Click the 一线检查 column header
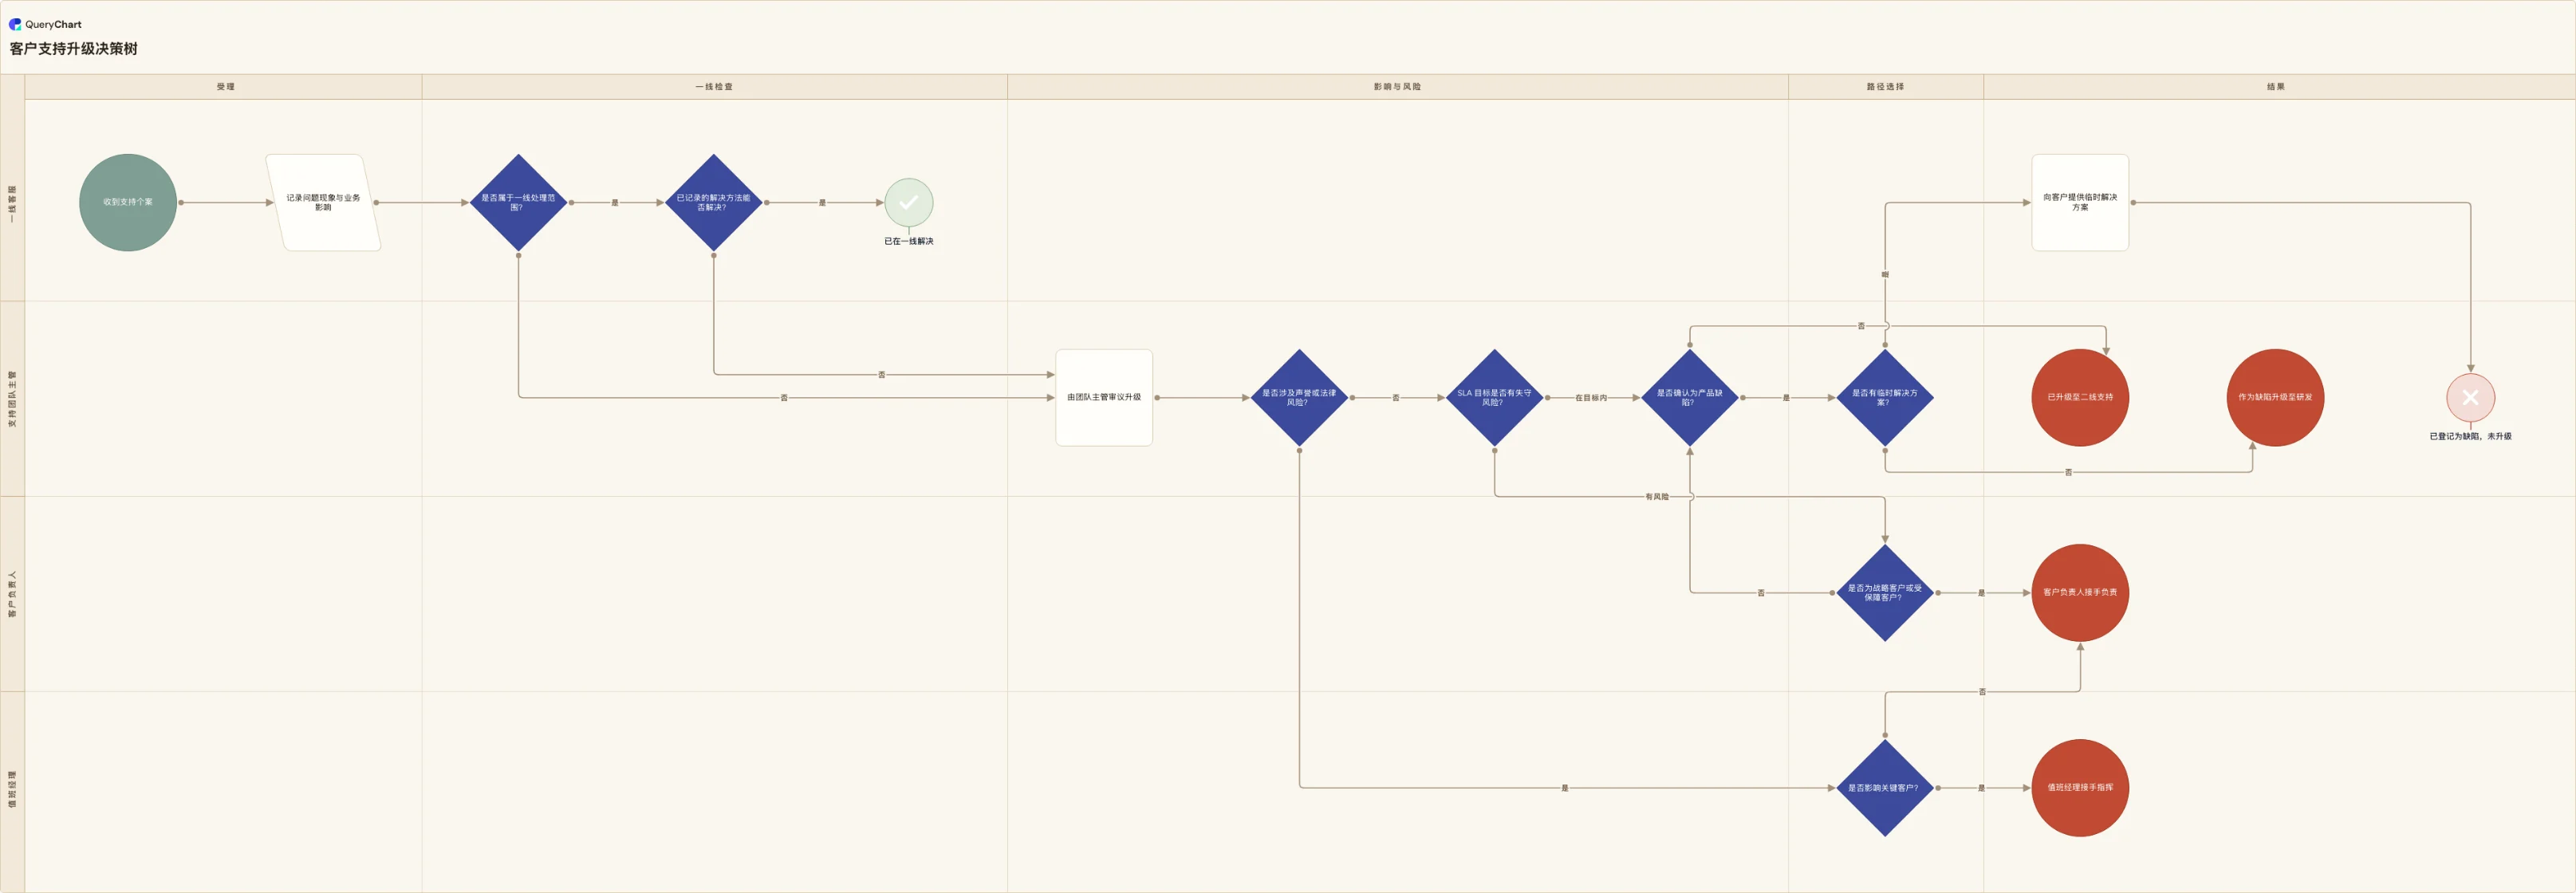 point(714,87)
